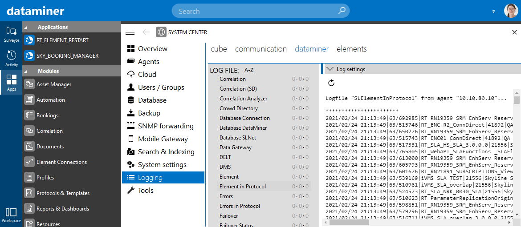Click the SKY_BOOKING_MANAGER application icon
Viewport: 521px width, 227px height.
point(29,56)
